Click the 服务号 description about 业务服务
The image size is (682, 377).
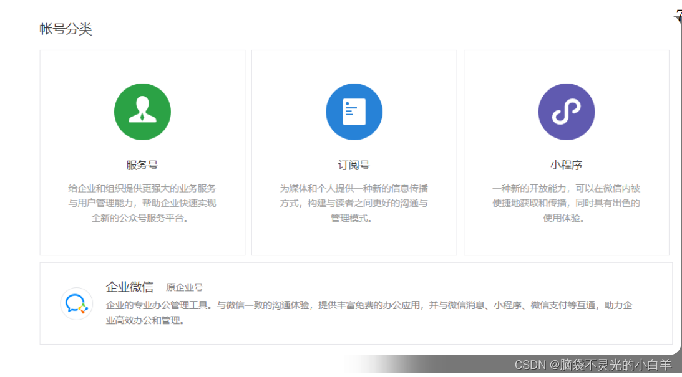pyautogui.click(x=142, y=203)
